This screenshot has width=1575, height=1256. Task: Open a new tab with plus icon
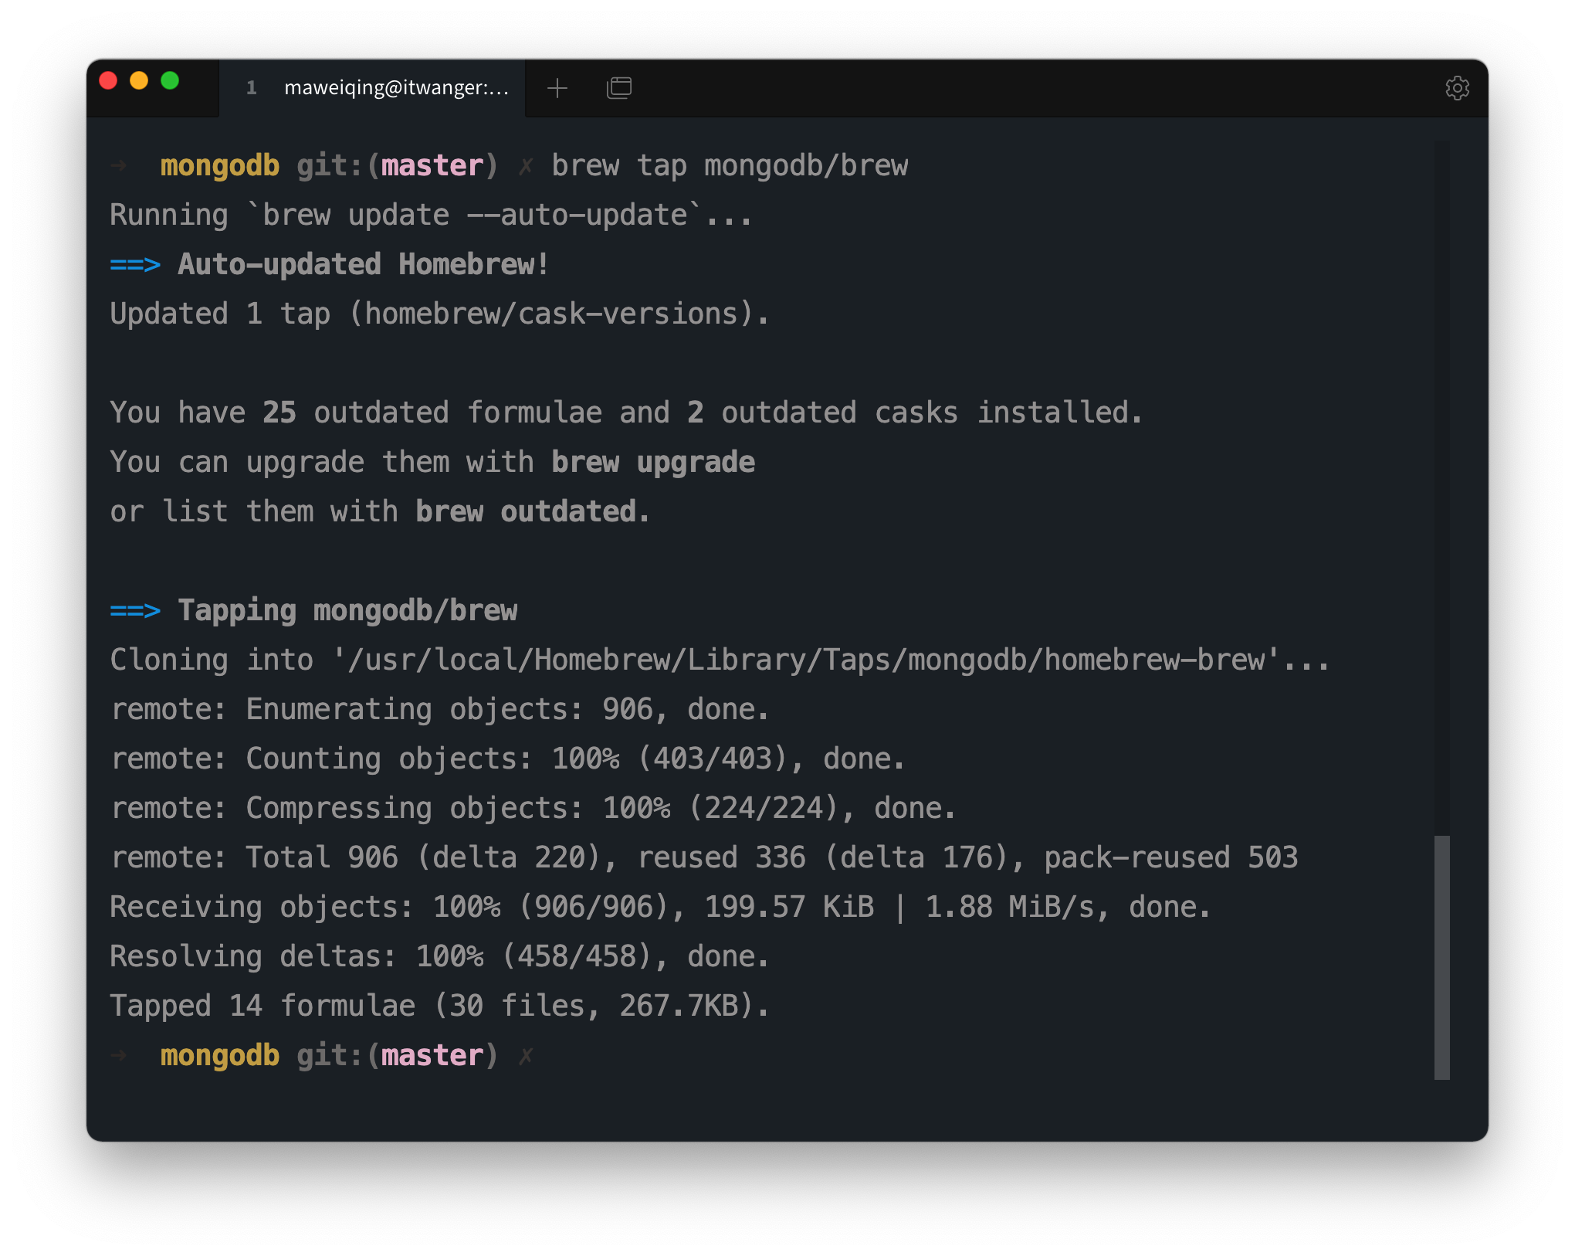557,88
